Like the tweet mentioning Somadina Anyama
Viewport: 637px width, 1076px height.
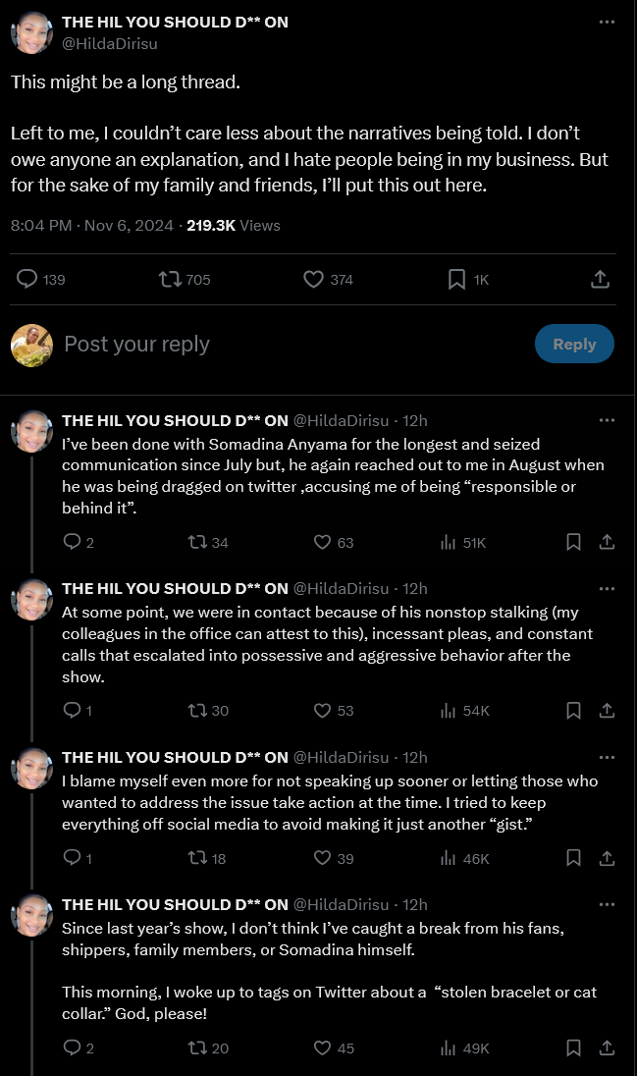(x=322, y=542)
